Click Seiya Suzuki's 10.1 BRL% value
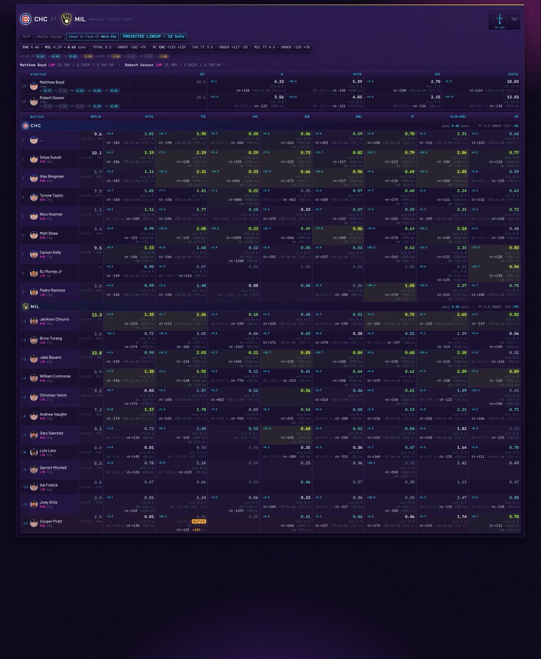 tap(97, 153)
